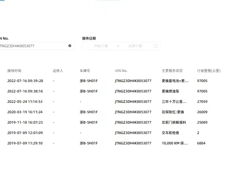The image size is (226, 170).
Task: Open the 更换蓄电池 service record
Action: [175, 81]
